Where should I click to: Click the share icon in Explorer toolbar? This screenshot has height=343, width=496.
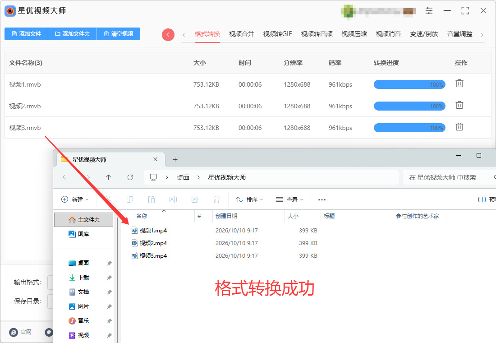tap(195, 199)
